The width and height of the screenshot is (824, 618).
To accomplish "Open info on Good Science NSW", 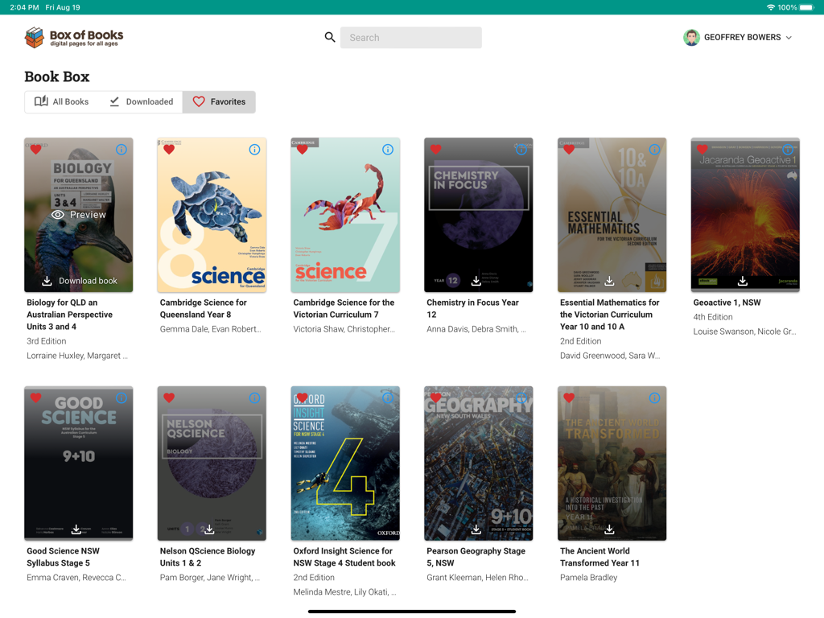I will point(122,398).
